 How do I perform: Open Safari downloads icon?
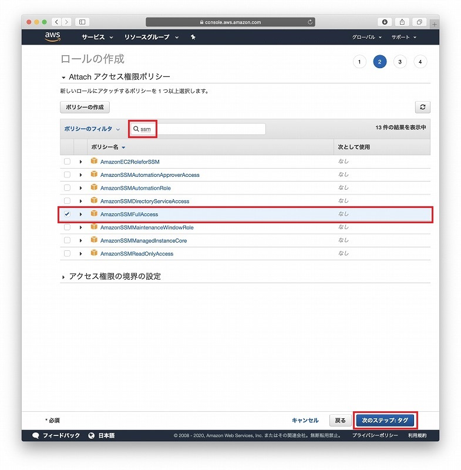pos(385,22)
